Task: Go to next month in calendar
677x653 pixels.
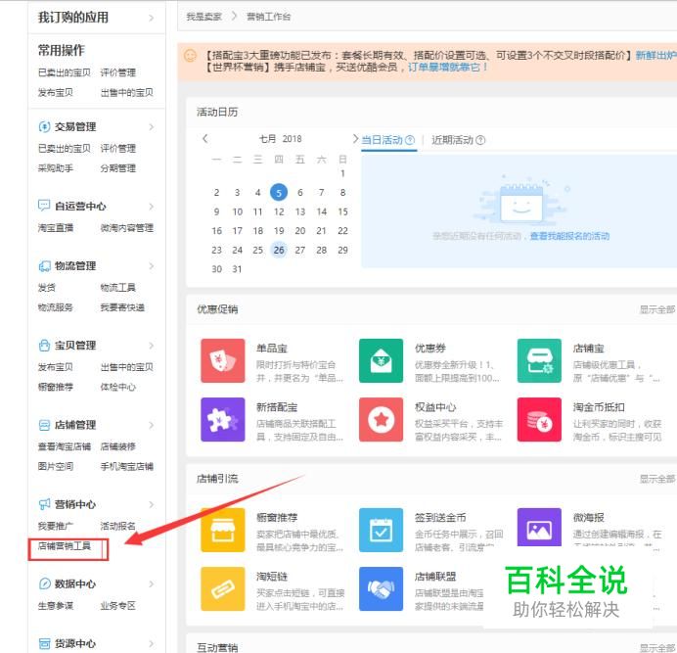Action: pos(355,139)
